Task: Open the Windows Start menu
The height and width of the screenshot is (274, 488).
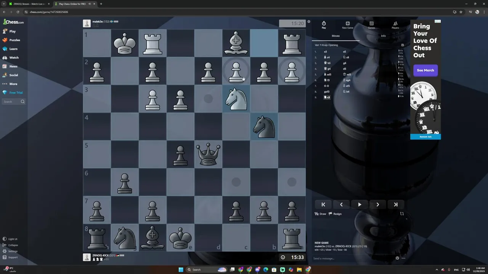Action: click(181, 269)
